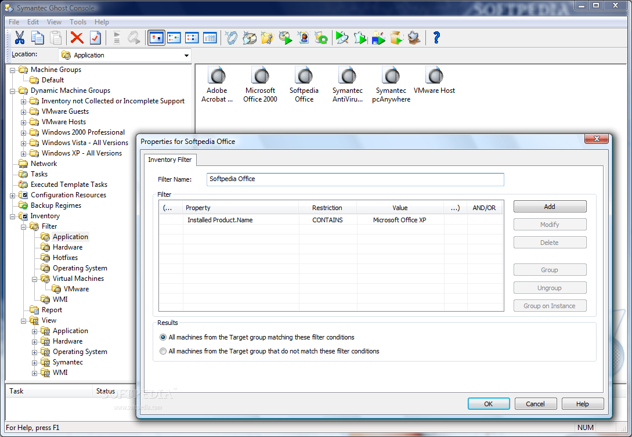Screen dimensions: 632x437
Task: Expand the Configuration Resources node
Action: (x=13, y=196)
